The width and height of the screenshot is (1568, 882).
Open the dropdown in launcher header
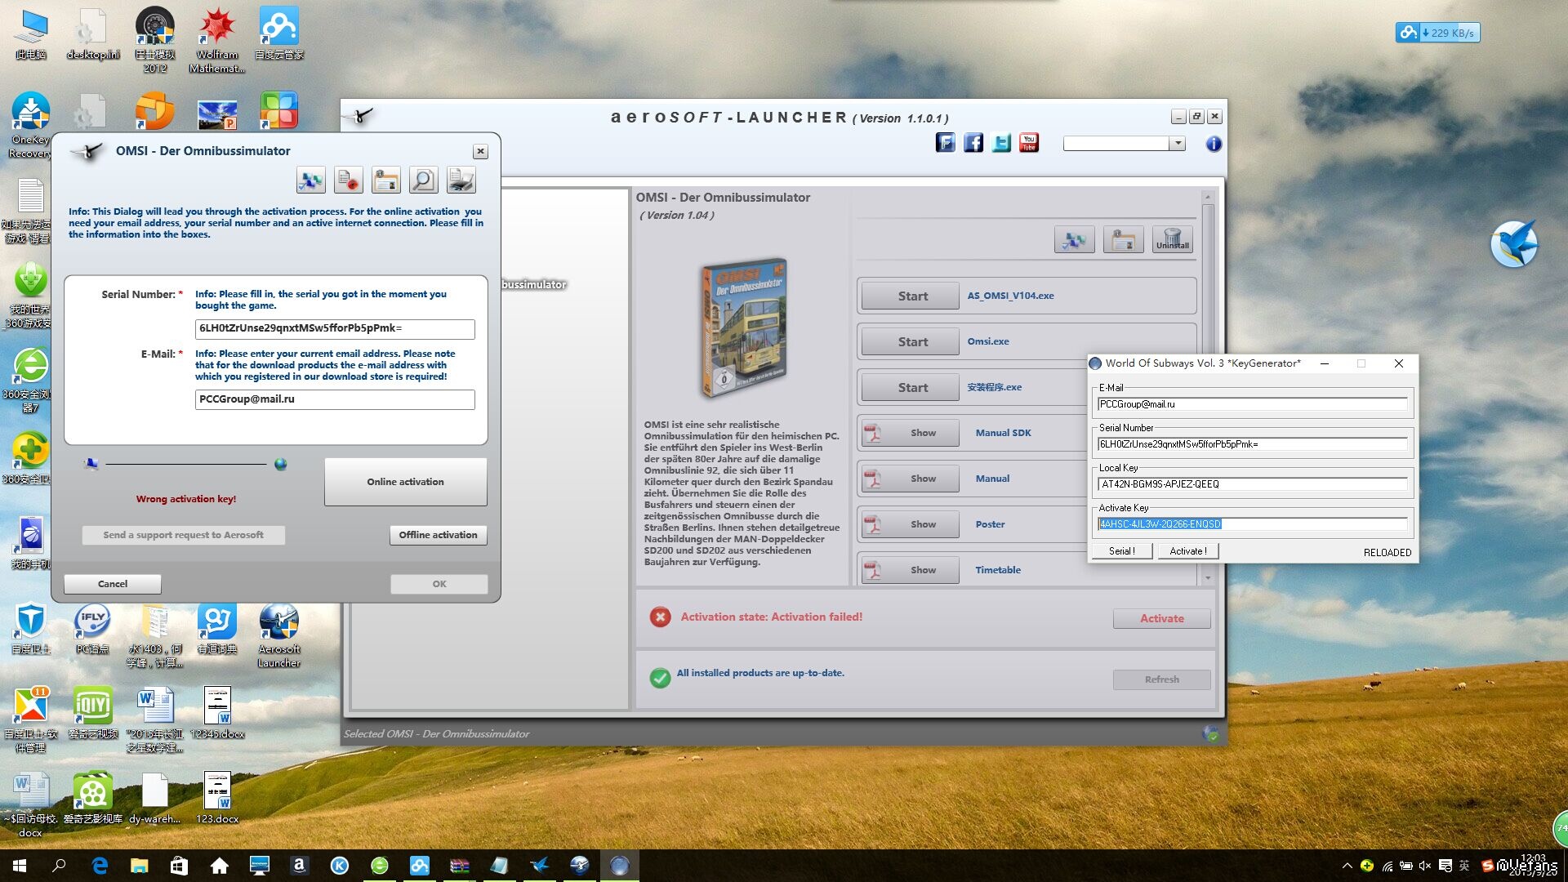[1177, 144]
